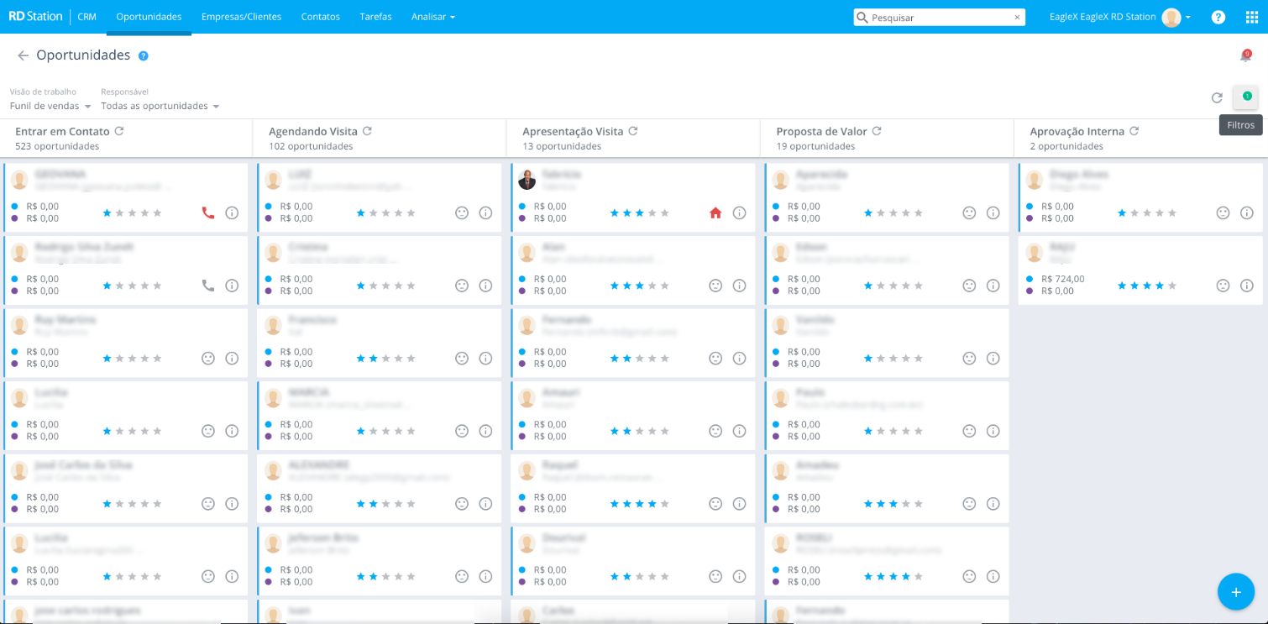The height and width of the screenshot is (624, 1268).
Task: Open the CRM section in the top bar
Action: coord(86,17)
